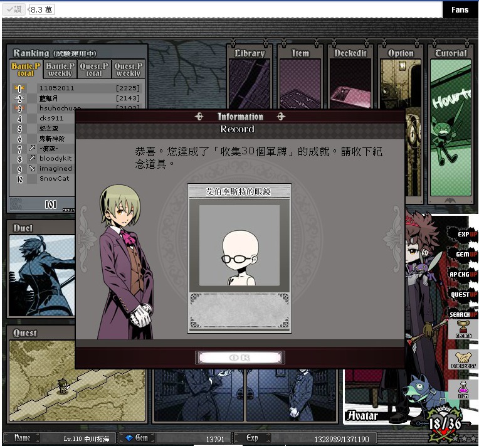Confirm the Record dialog with OK
The width and height of the screenshot is (479, 446).
239,358
